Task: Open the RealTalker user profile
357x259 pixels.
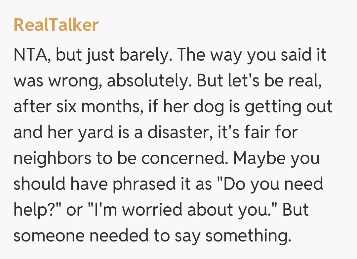Action: point(56,25)
